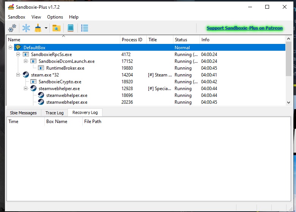The height and width of the screenshot is (212, 296).
Task: Collapse the SandboxieRpcSs.exe tree node
Action: pyautogui.click(x=18, y=55)
